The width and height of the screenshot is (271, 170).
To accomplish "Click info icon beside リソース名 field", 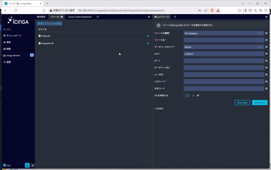I will point(266,40).
